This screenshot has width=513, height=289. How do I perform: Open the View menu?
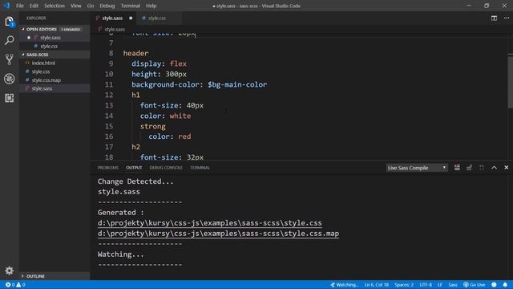coord(75,6)
